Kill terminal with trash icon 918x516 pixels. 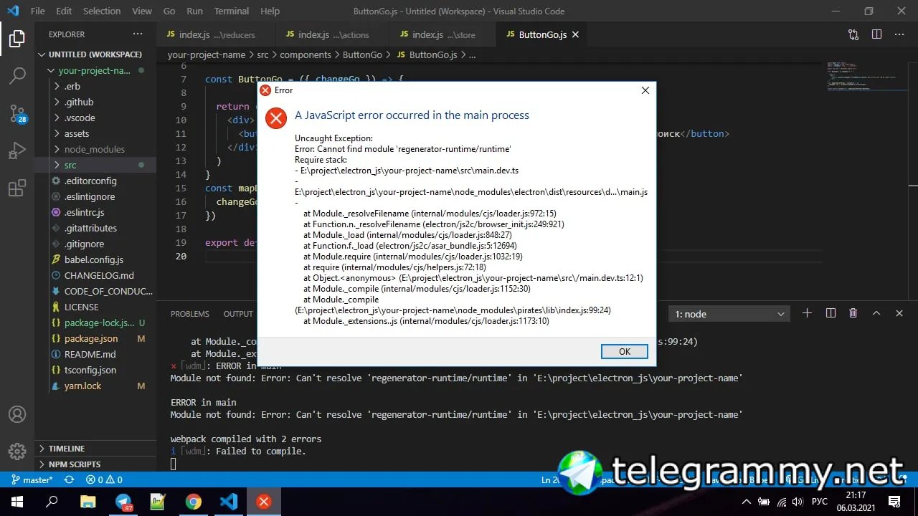853,313
